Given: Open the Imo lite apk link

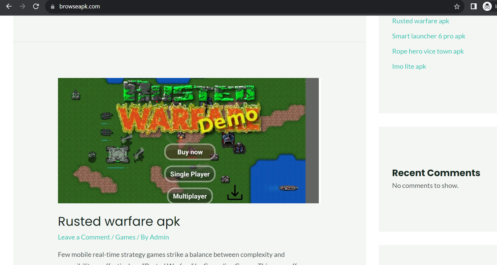Looking at the screenshot, I should (x=409, y=66).
